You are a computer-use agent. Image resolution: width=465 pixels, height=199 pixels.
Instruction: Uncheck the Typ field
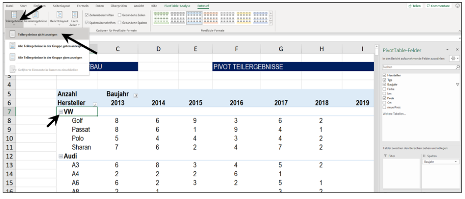385,80
